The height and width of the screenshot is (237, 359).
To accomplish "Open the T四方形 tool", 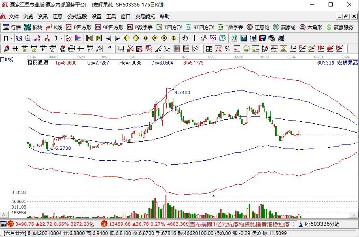I will 169,28.
